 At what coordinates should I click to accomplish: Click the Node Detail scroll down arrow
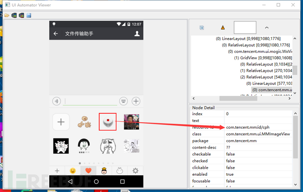[296, 185]
